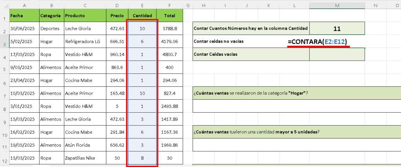This screenshot has height=167, width=401.
Task: Click the date cell 30/06/2025
Action: coord(23,29)
